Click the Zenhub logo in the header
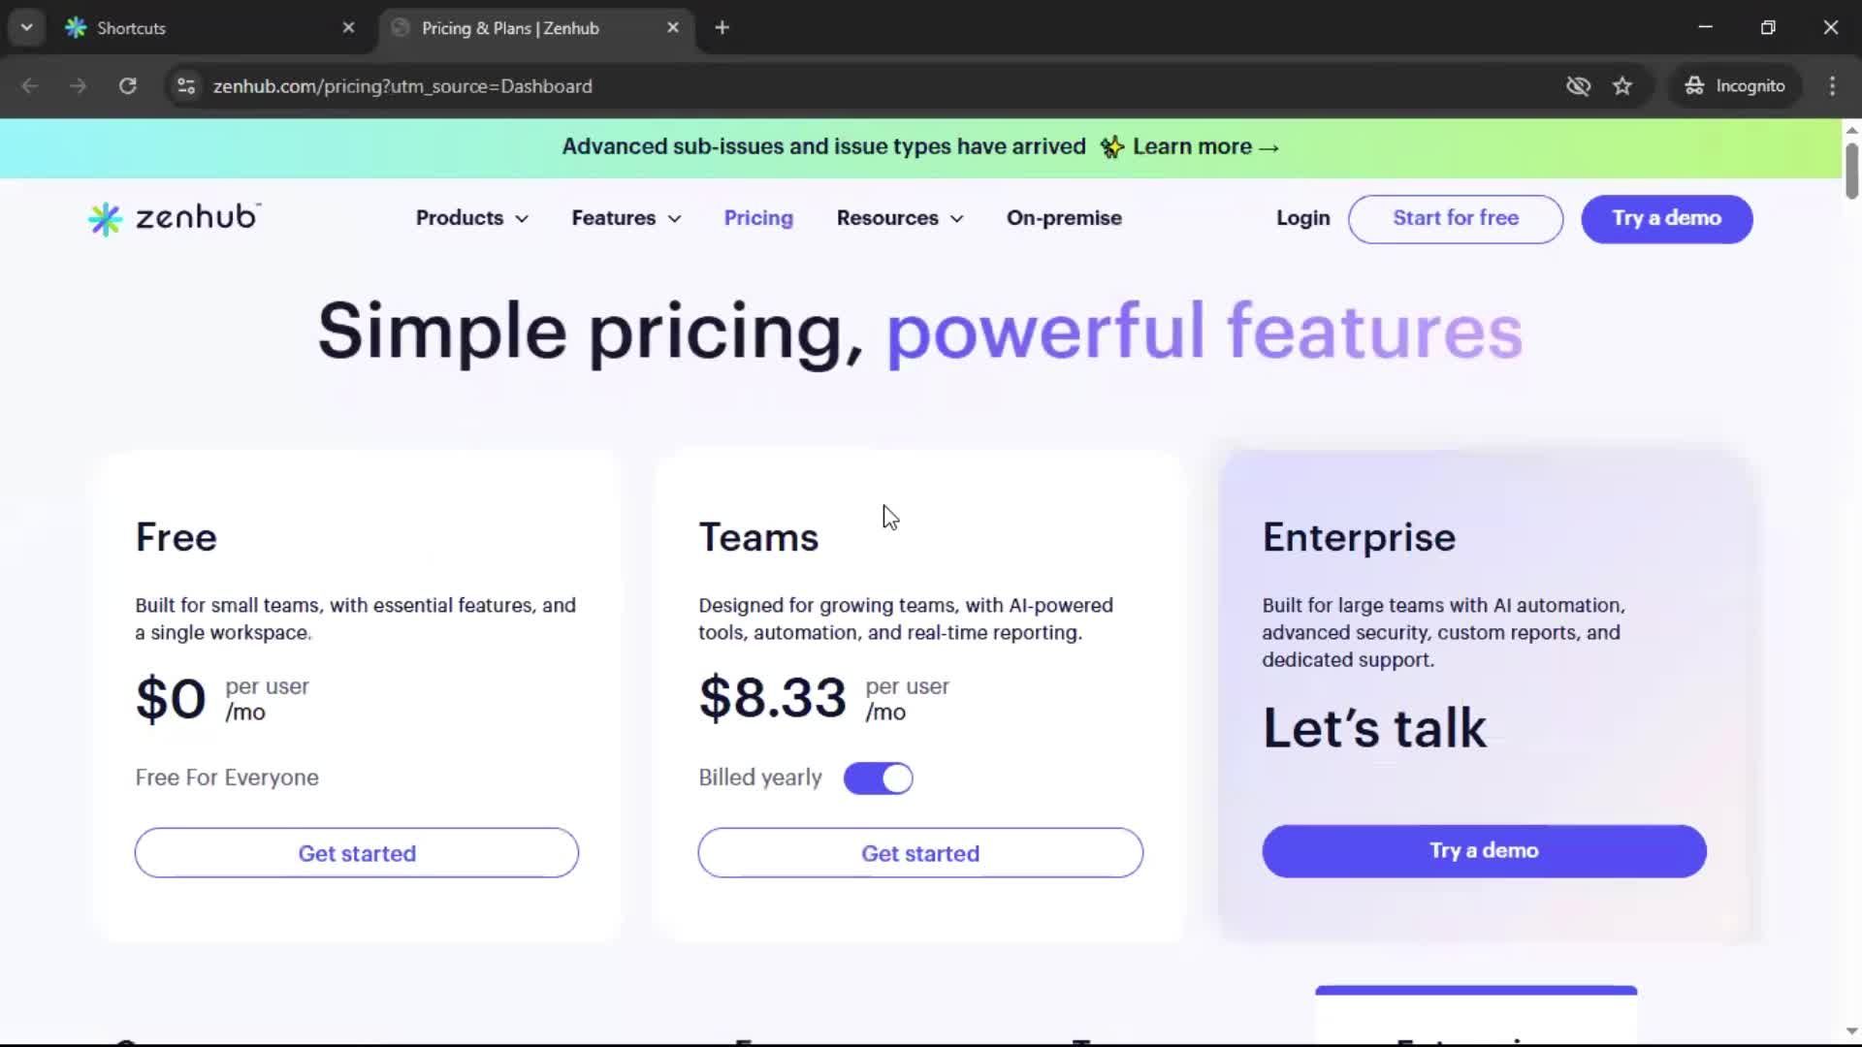This screenshot has height=1047, width=1862. click(x=175, y=218)
